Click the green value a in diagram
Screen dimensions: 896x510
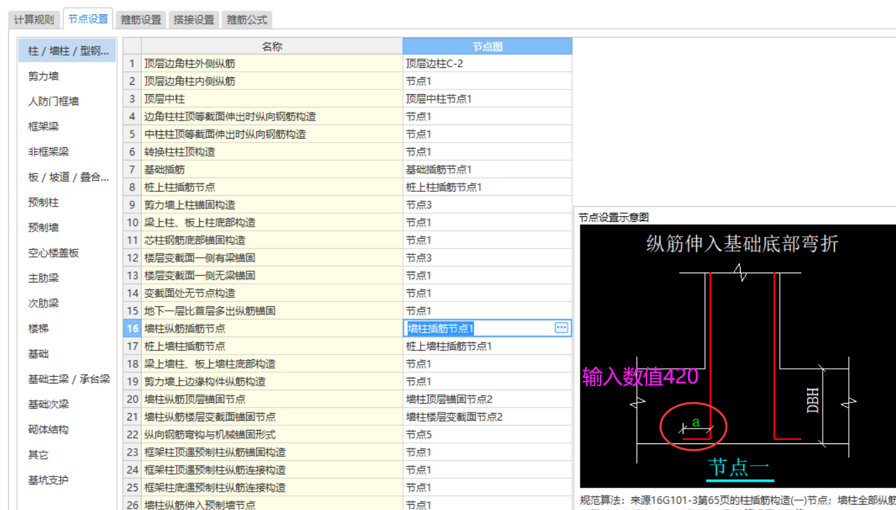[x=696, y=423]
